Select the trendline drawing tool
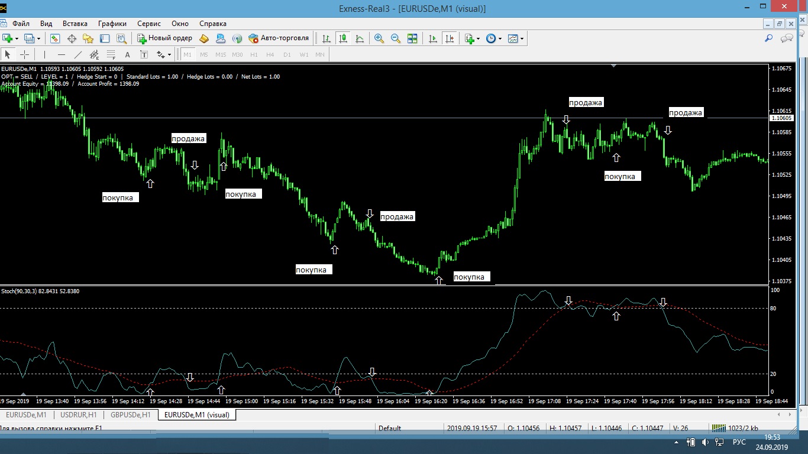The width and height of the screenshot is (808, 454). [77, 54]
